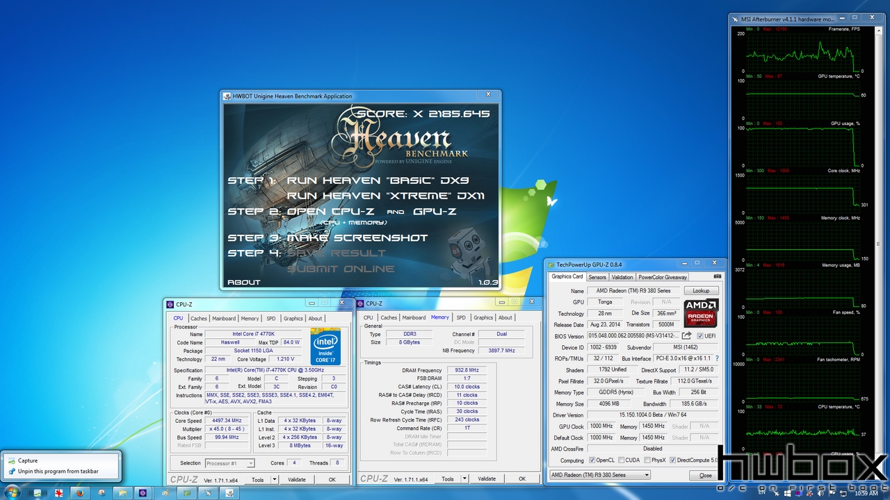Click the taskbar clock showing 10:59 AM
Viewport: 890px width, 500px height.
[866, 493]
